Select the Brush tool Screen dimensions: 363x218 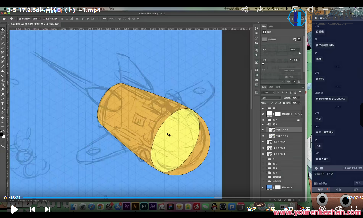(3, 66)
